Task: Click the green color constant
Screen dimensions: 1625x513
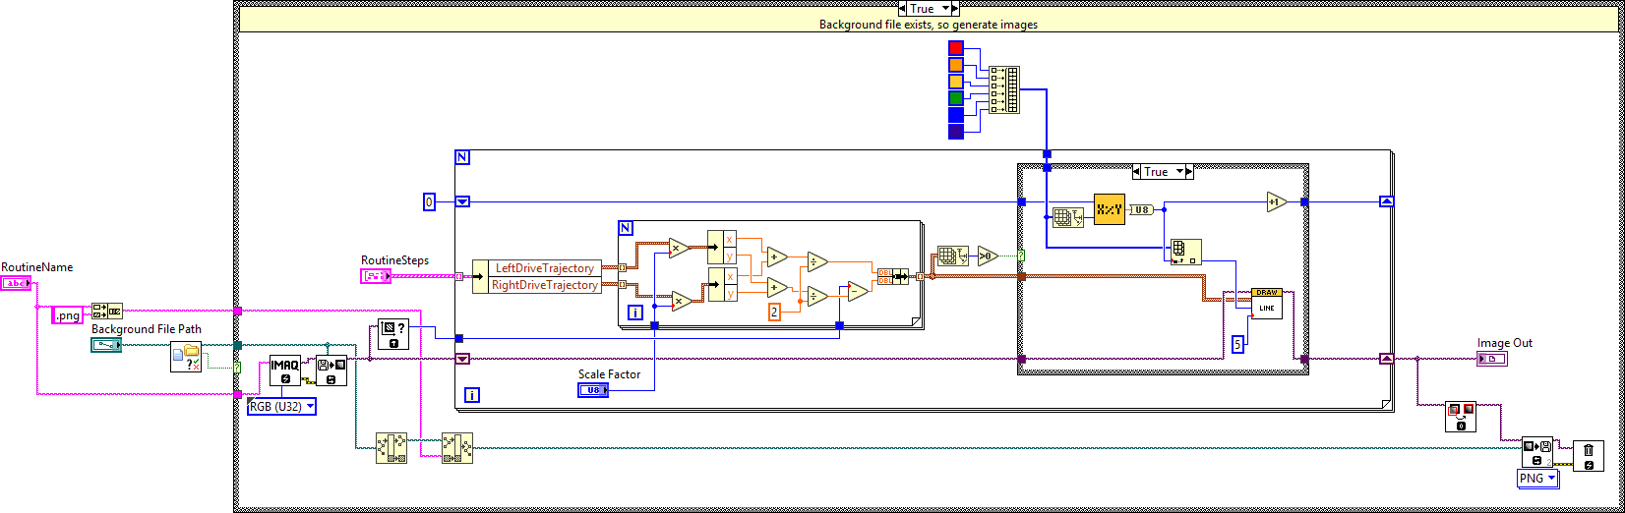Action: pos(956,98)
